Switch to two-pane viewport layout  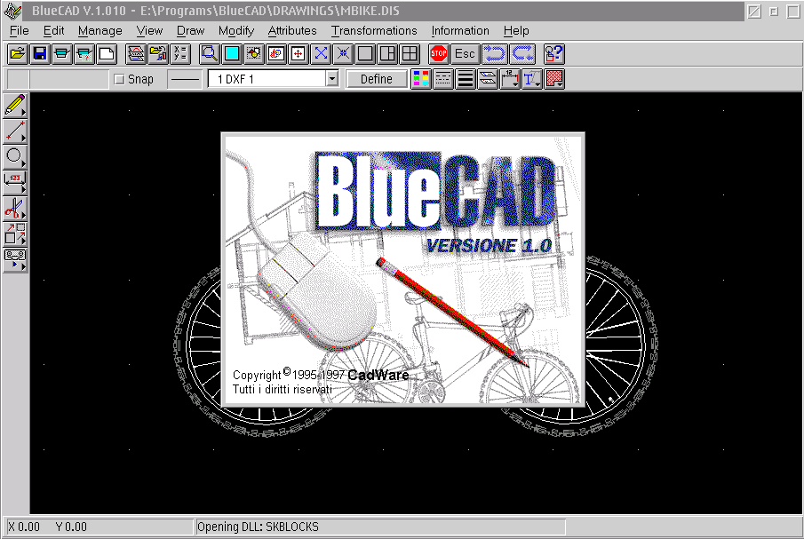pyautogui.click(x=387, y=54)
